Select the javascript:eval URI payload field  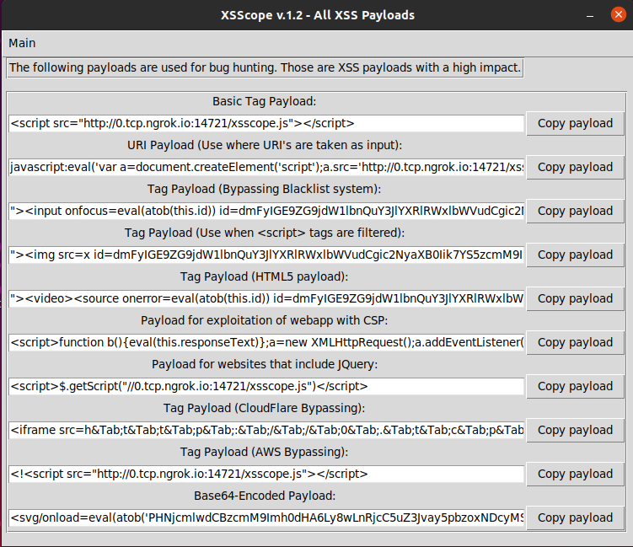[x=266, y=167]
